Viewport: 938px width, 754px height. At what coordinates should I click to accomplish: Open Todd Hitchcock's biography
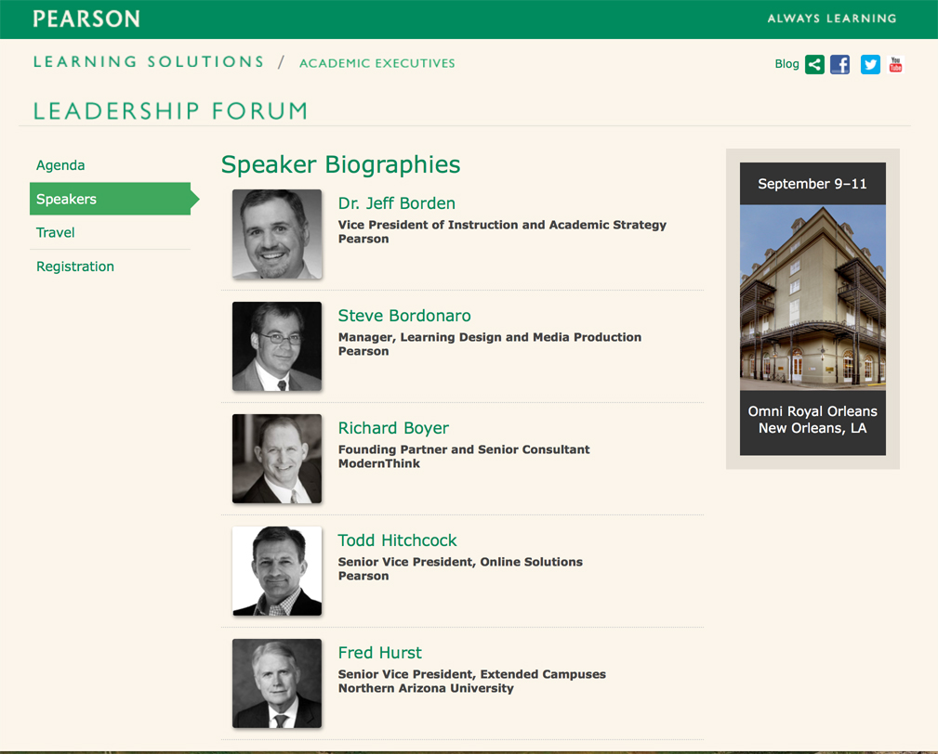pos(397,540)
